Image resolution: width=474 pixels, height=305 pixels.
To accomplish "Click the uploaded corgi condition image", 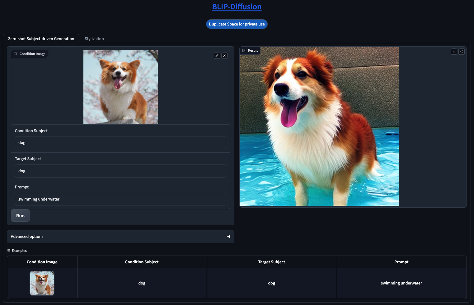I will pos(120,87).
